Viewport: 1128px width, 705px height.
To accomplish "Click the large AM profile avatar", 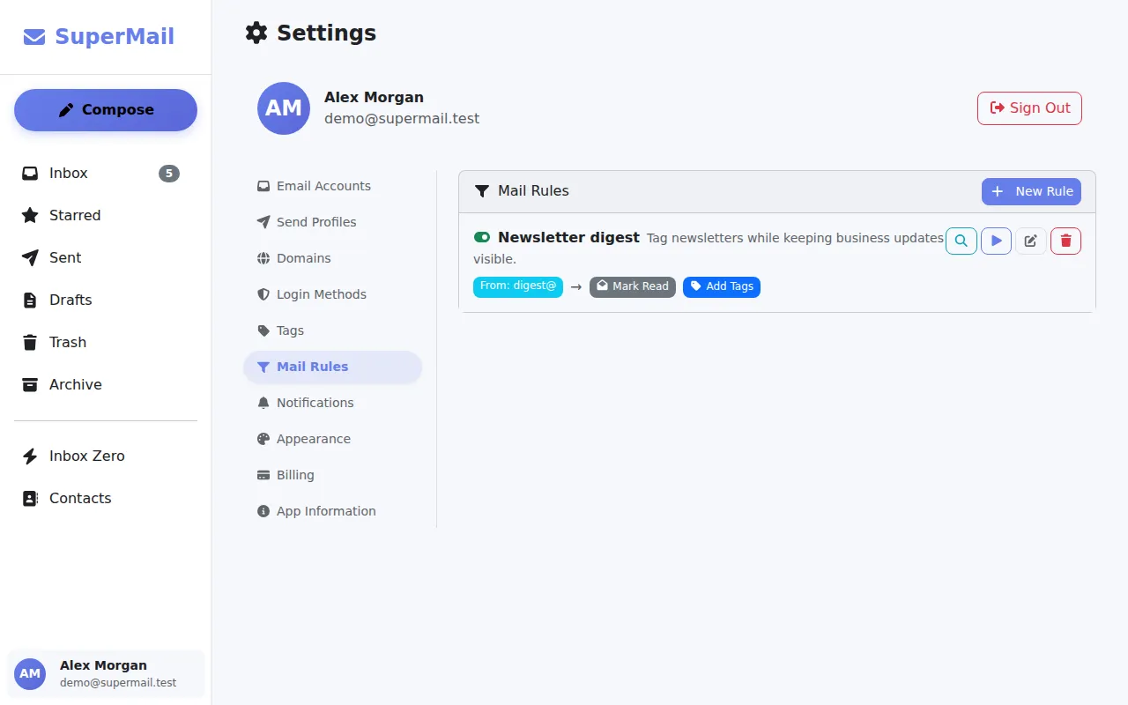I will 284,108.
